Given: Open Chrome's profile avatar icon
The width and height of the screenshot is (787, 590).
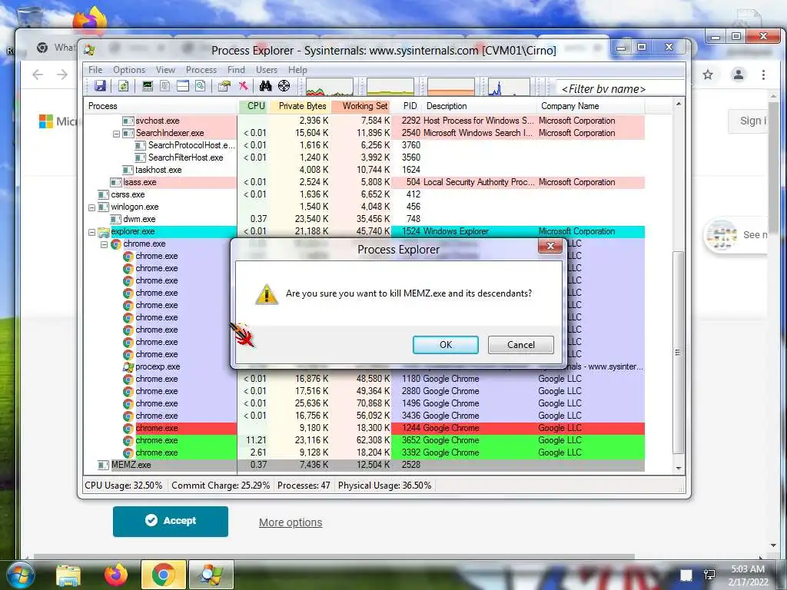Looking at the screenshot, I should click(x=739, y=75).
